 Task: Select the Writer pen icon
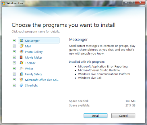tap(22, 68)
